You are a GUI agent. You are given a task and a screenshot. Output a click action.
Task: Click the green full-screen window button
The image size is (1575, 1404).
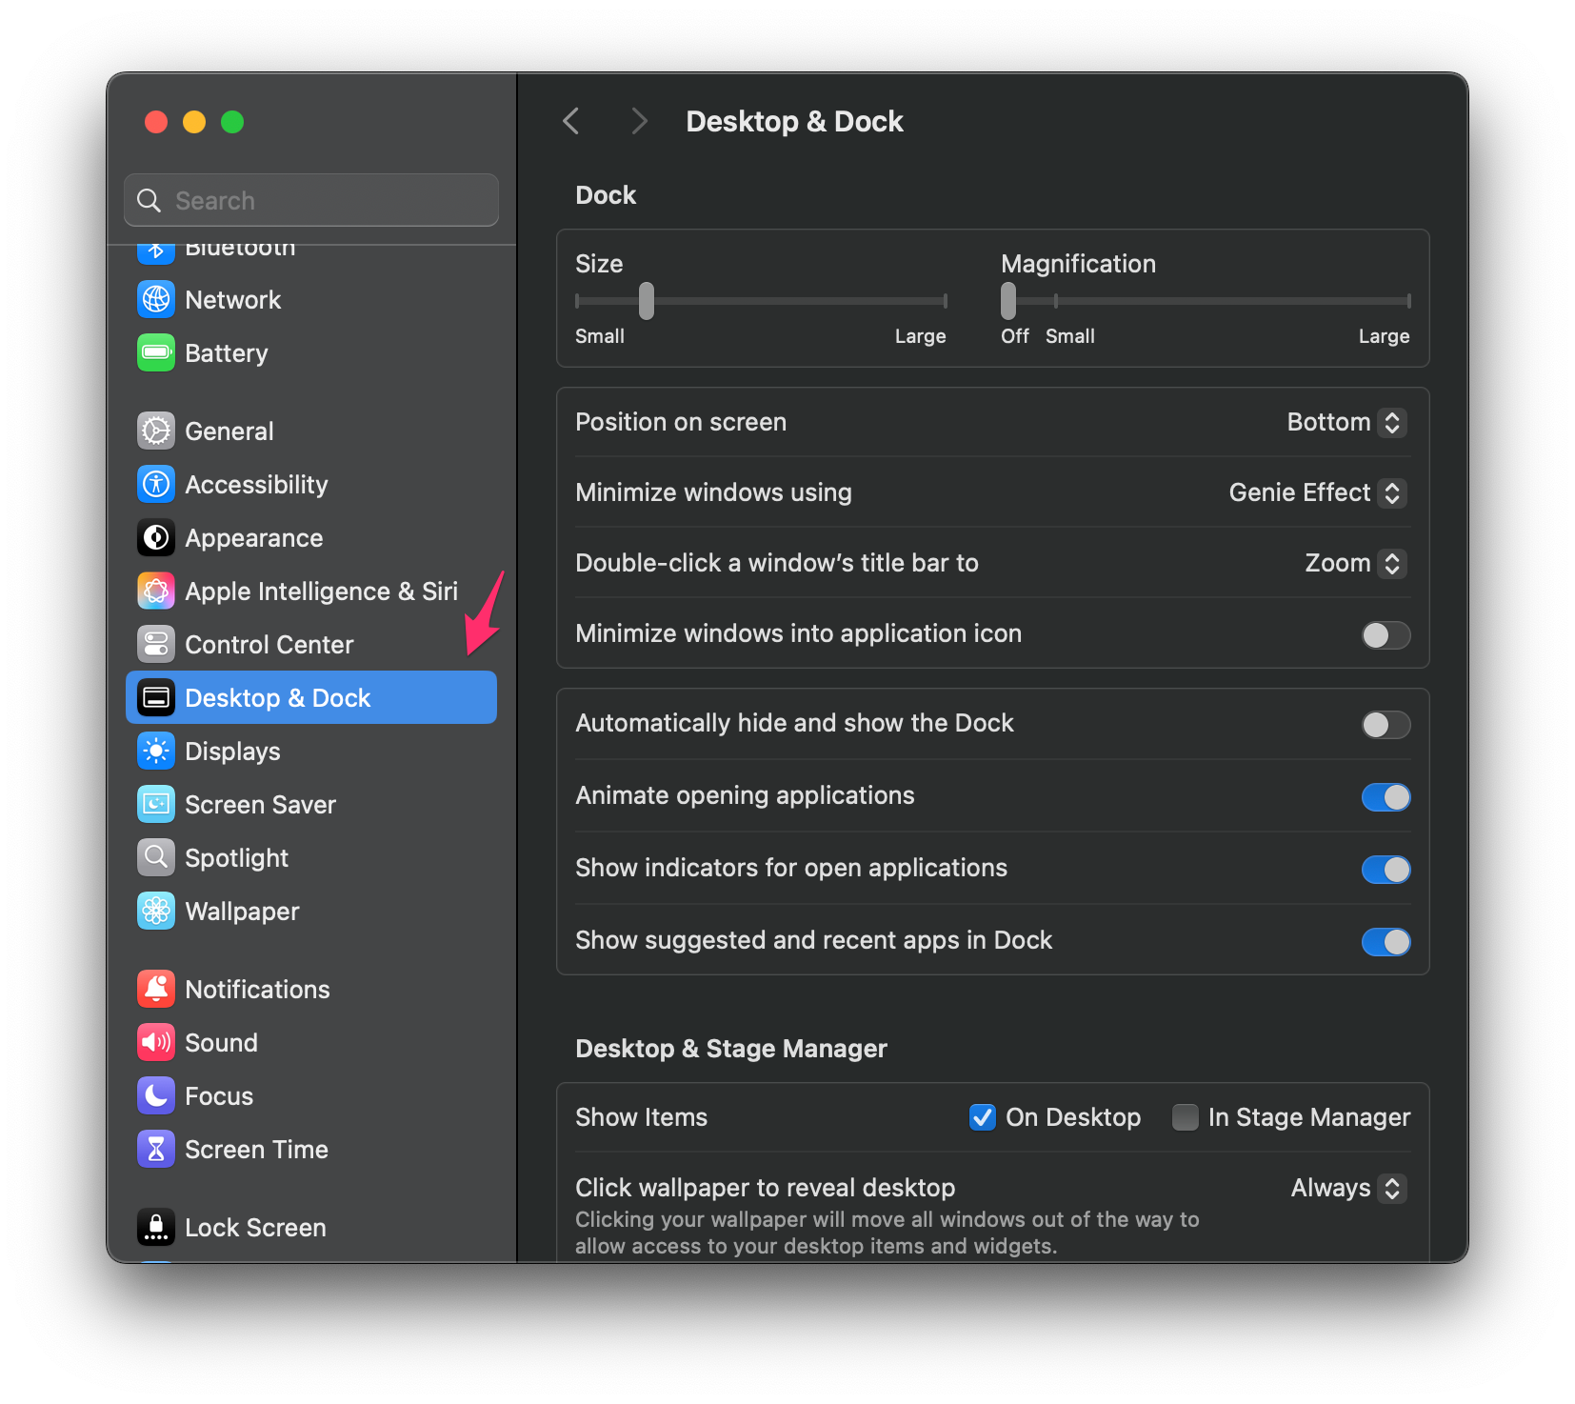click(232, 122)
